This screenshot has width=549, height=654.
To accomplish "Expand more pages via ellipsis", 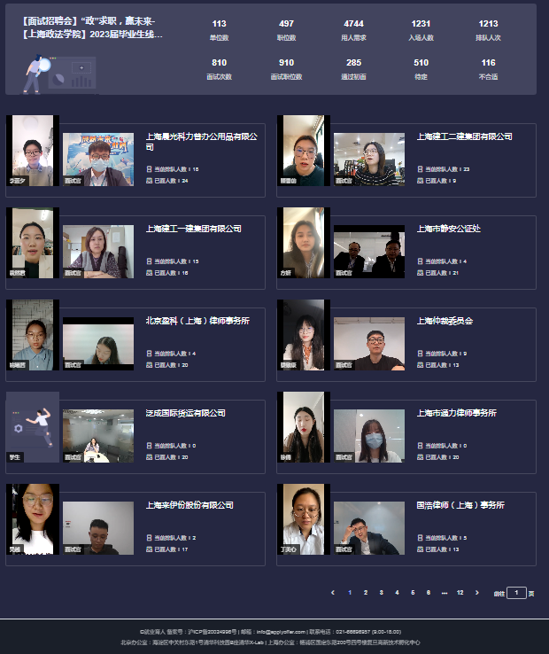I will tap(444, 592).
